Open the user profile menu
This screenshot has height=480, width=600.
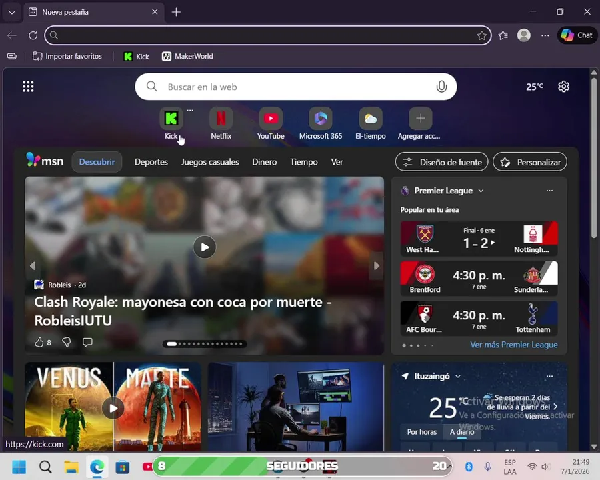[x=524, y=35]
